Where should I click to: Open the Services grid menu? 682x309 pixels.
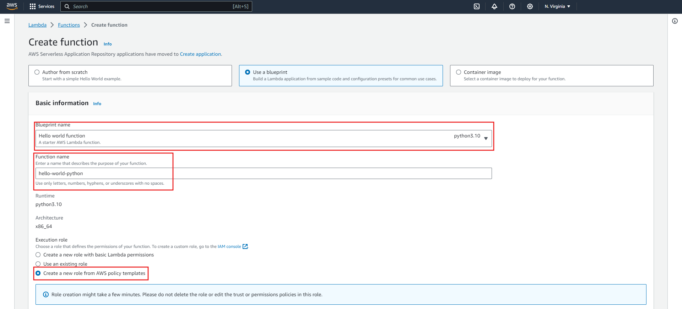pos(42,6)
